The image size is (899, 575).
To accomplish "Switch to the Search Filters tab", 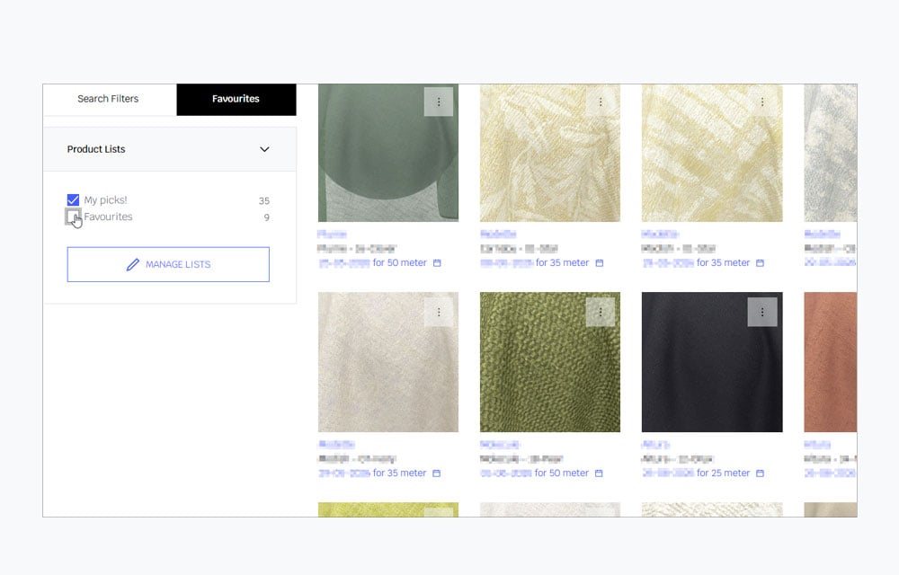I will tap(109, 99).
